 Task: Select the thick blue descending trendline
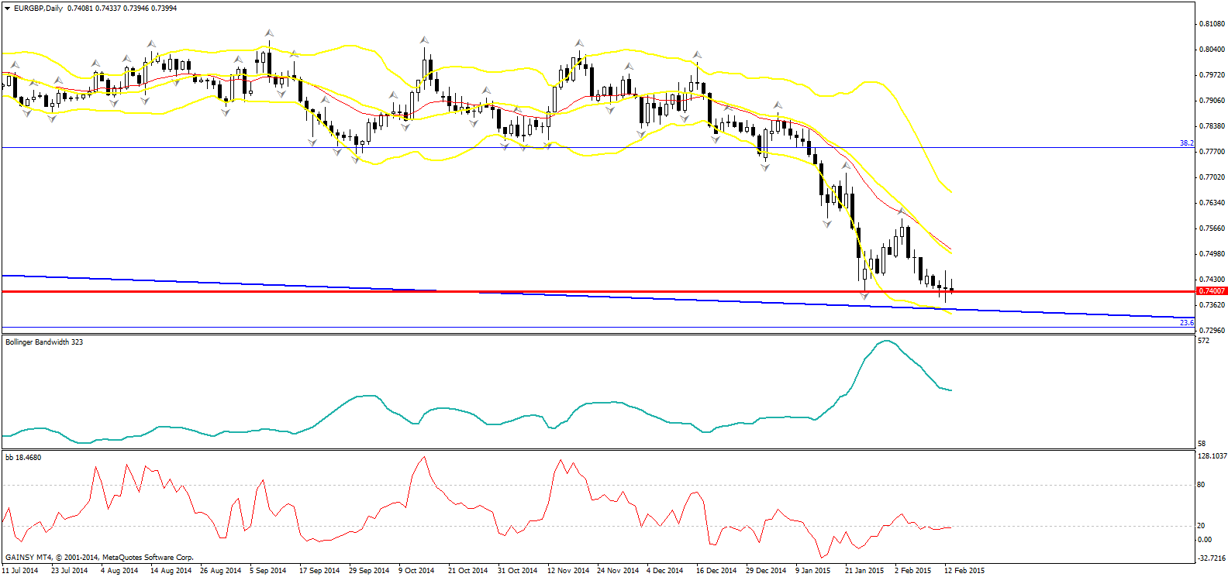[x=597, y=295]
